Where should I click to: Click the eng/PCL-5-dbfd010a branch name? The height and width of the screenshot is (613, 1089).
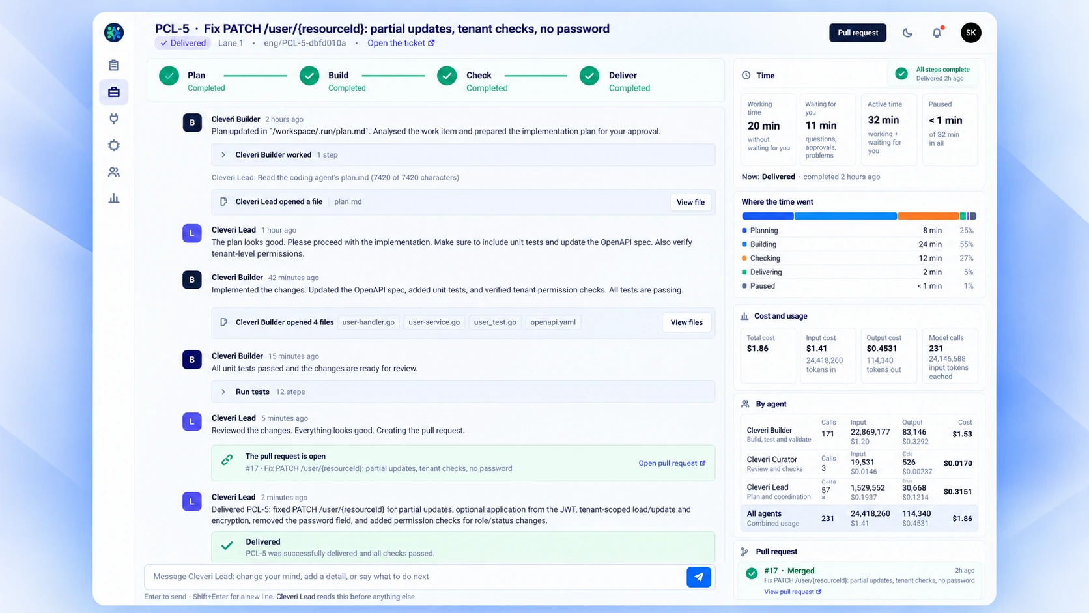tap(305, 43)
